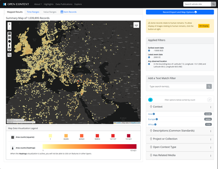Image resolution: width=218 pixels, height=169 pixels.
Task: Click the legend swatch for 30285
Action: [x=66, y=136]
